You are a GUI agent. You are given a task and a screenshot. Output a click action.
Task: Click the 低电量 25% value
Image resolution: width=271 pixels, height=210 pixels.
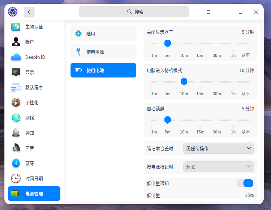249,195
